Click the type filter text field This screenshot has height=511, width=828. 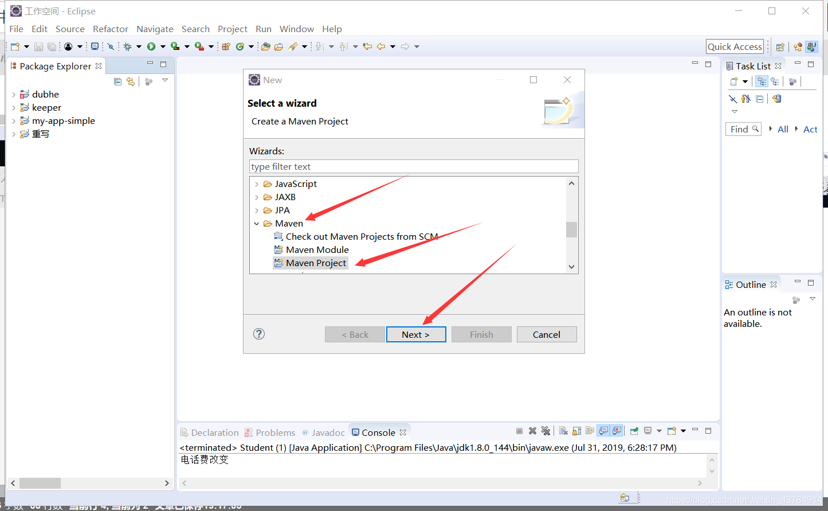point(414,166)
